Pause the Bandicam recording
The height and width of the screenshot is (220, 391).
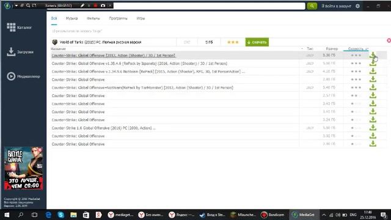(89, 5)
